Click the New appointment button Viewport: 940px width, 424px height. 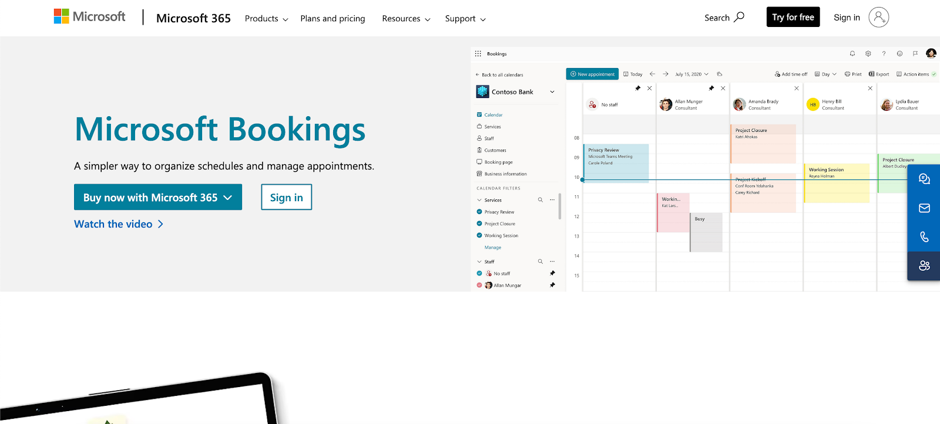pyautogui.click(x=592, y=74)
